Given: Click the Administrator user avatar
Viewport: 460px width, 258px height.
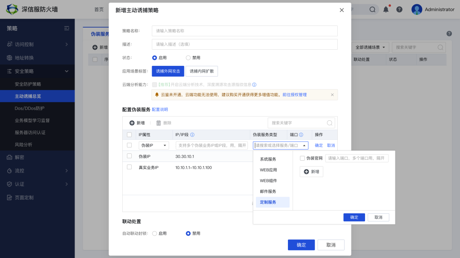Looking at the screenshot, I should tap(417, 9).
